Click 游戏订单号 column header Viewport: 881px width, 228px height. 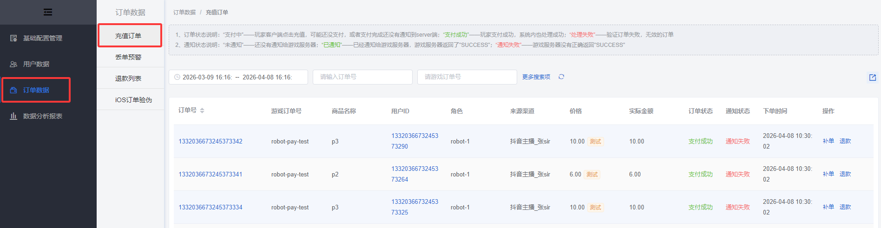point(286,111)
